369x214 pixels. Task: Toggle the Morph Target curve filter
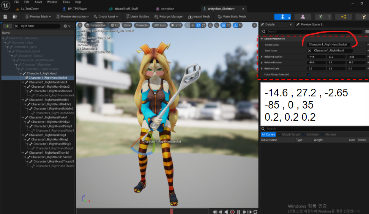289,135
